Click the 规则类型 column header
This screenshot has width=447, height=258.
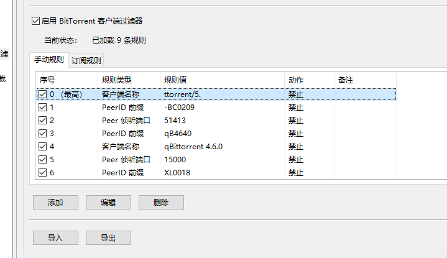coord(129,80)
